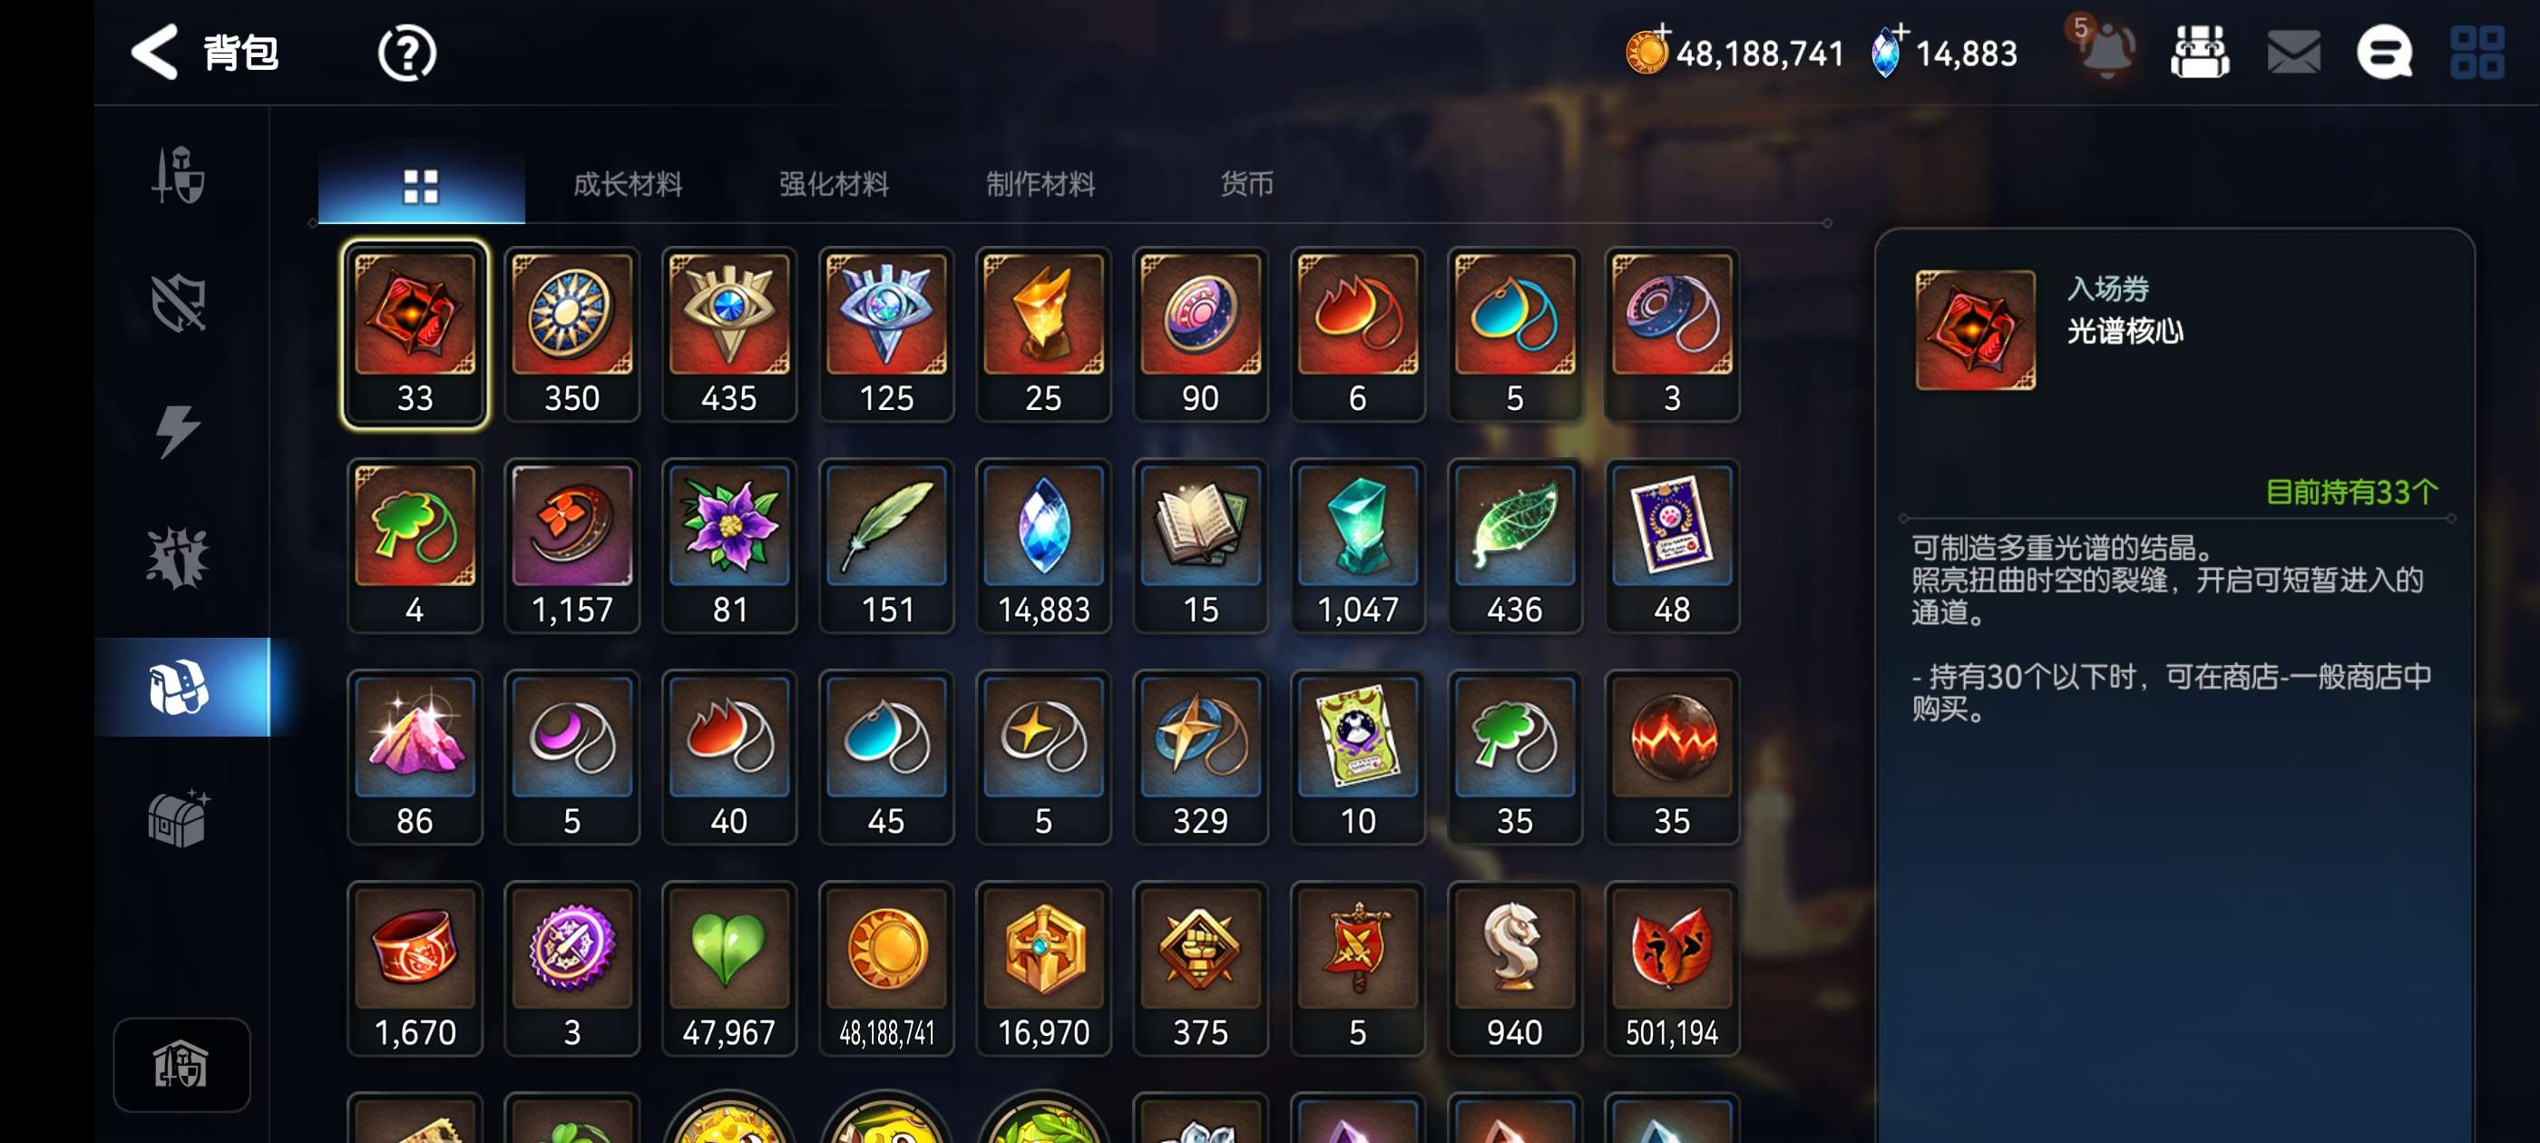2540x1143 pixels.
Task: Open the mail envelope icon
Action: click(x=2292, y=52)
